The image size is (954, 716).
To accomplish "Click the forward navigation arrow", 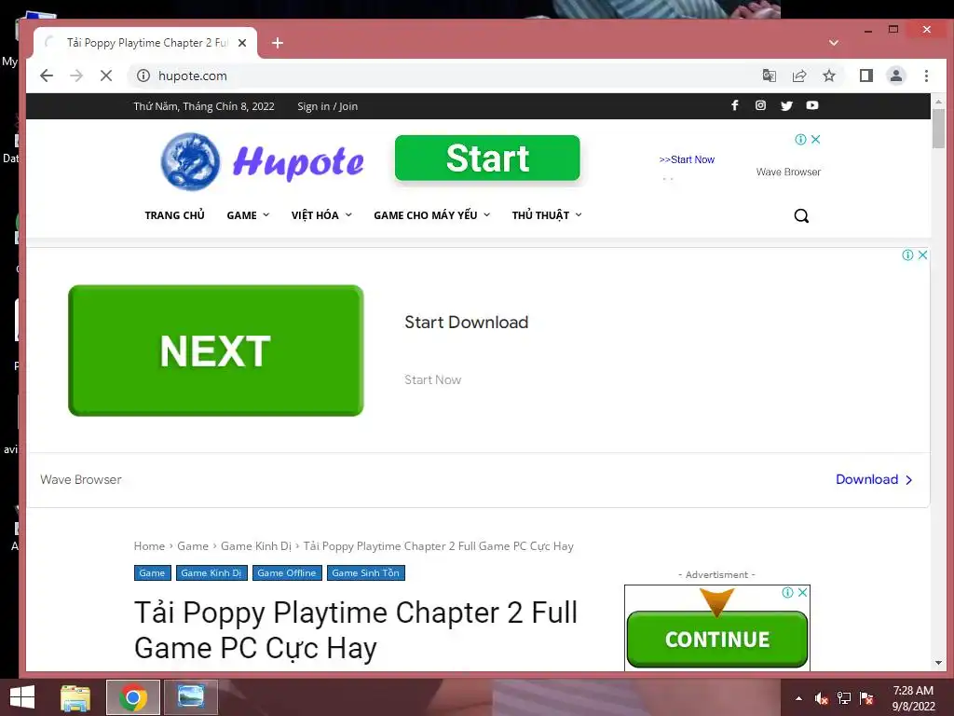I will [x=76, y=76].
